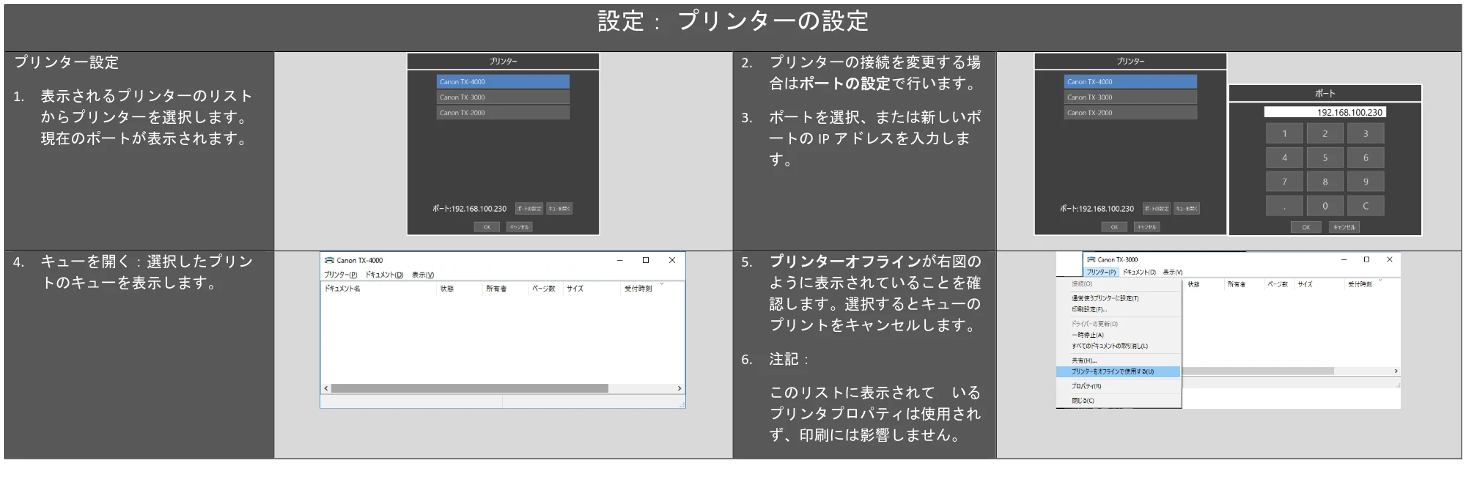This screenshot has width=1466, height=496.
Task: Select プリンターをオフラインで使用する(U) menu item
Action: pyautogui.click(x=1119, y=371)
